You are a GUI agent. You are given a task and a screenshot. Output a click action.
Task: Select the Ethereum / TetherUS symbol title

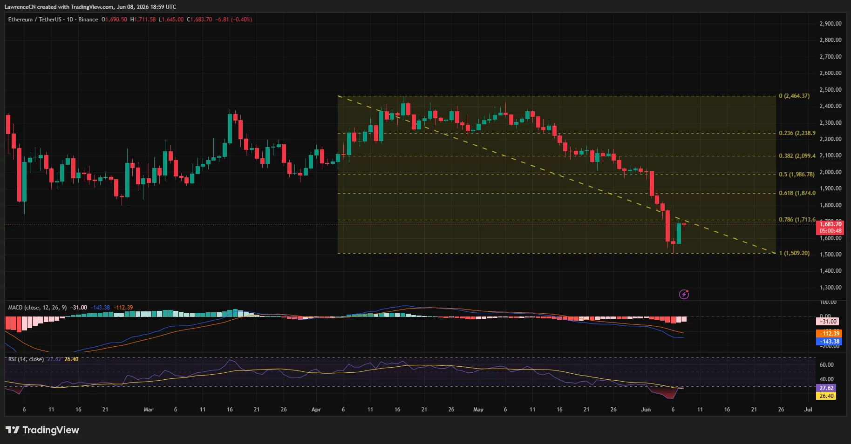(x=34, y=20)
